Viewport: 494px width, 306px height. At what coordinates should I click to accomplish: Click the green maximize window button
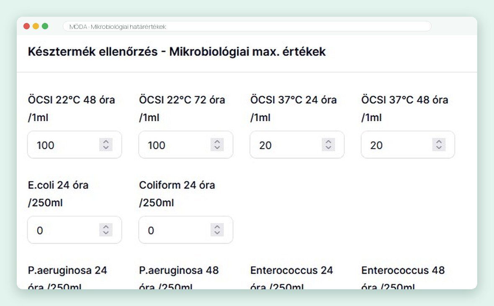click(x=45, y=26)
